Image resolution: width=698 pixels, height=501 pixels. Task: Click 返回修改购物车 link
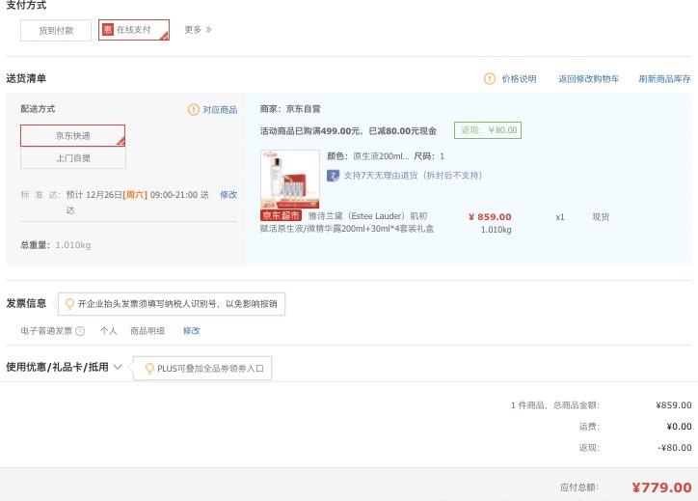pyautogui.click(x=588, y=79)
